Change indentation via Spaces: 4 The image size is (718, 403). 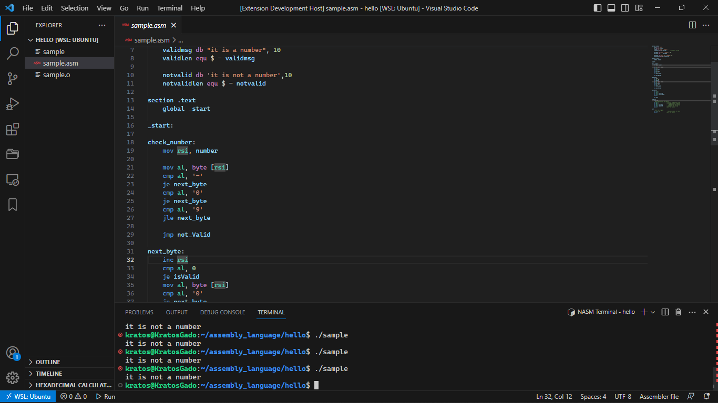(593, 397)
